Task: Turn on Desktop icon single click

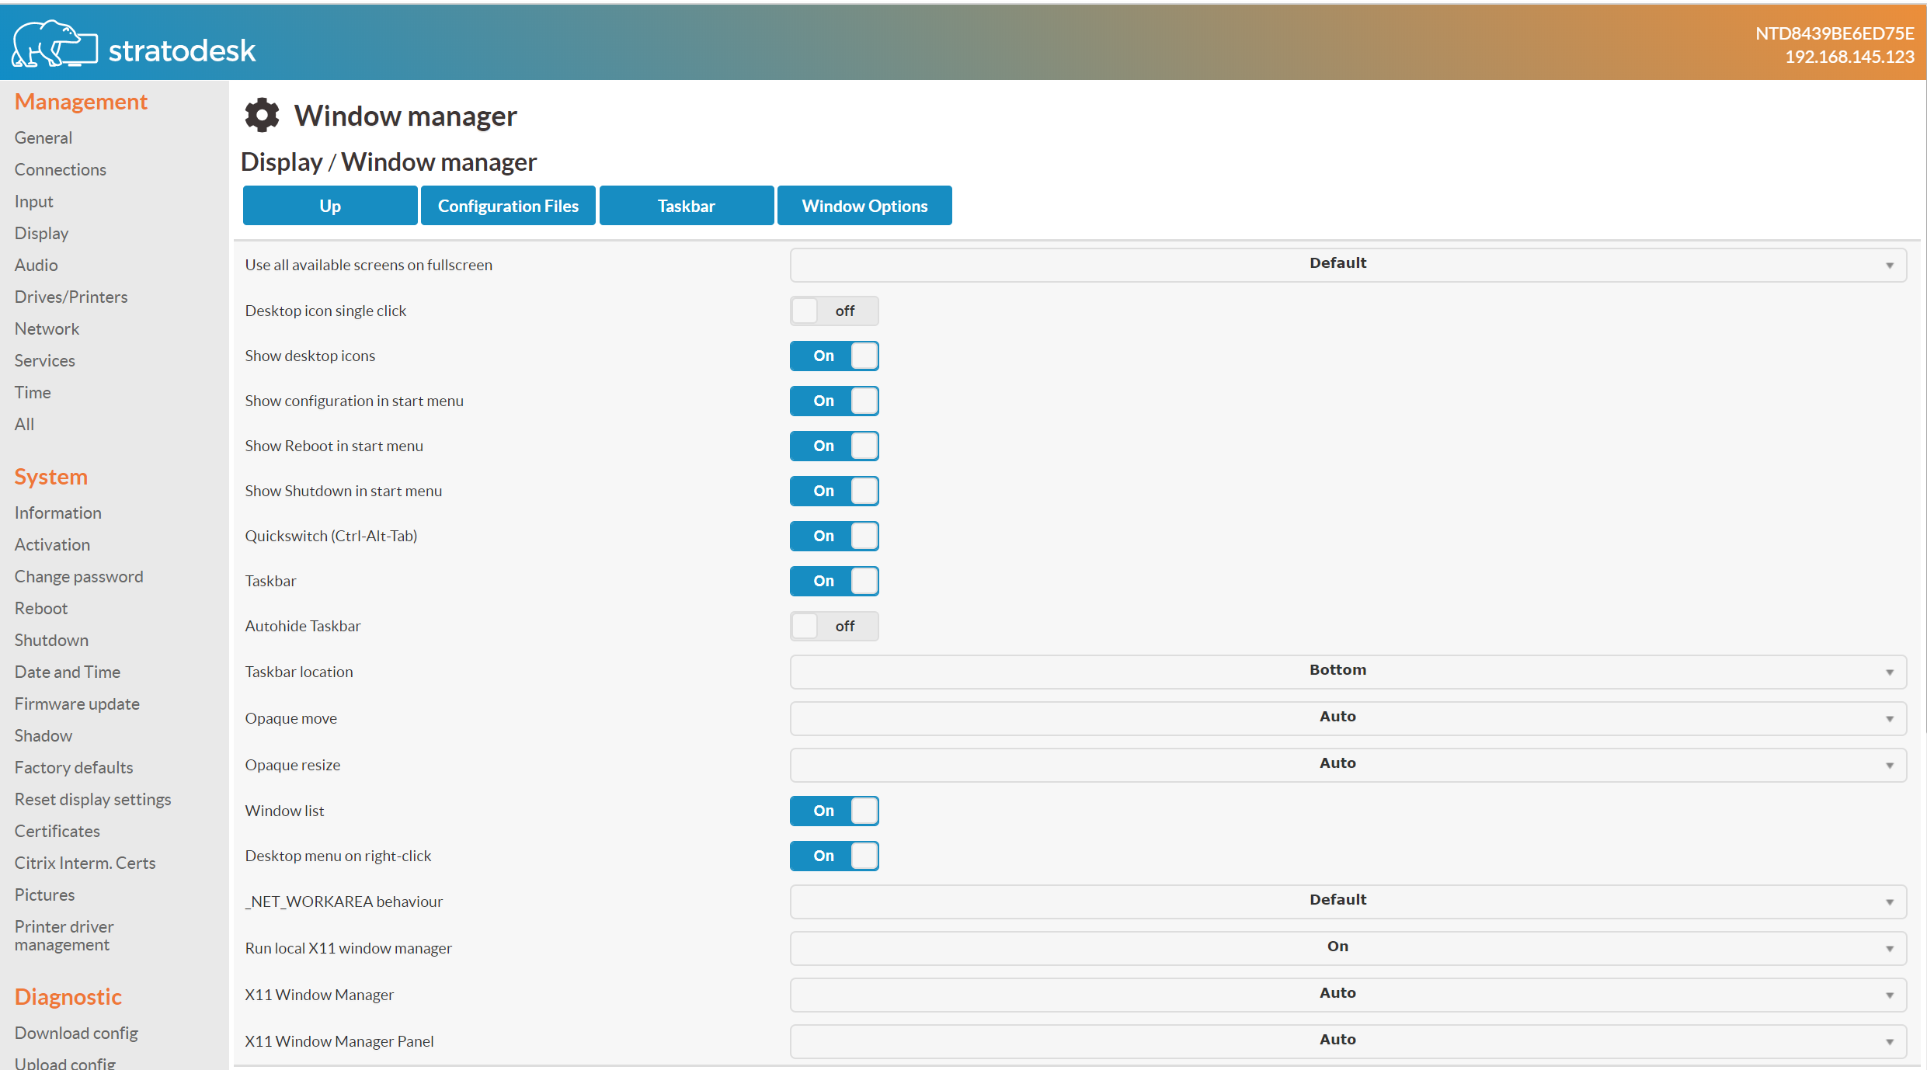Action: pyautogui.click(x=834, y=311)
